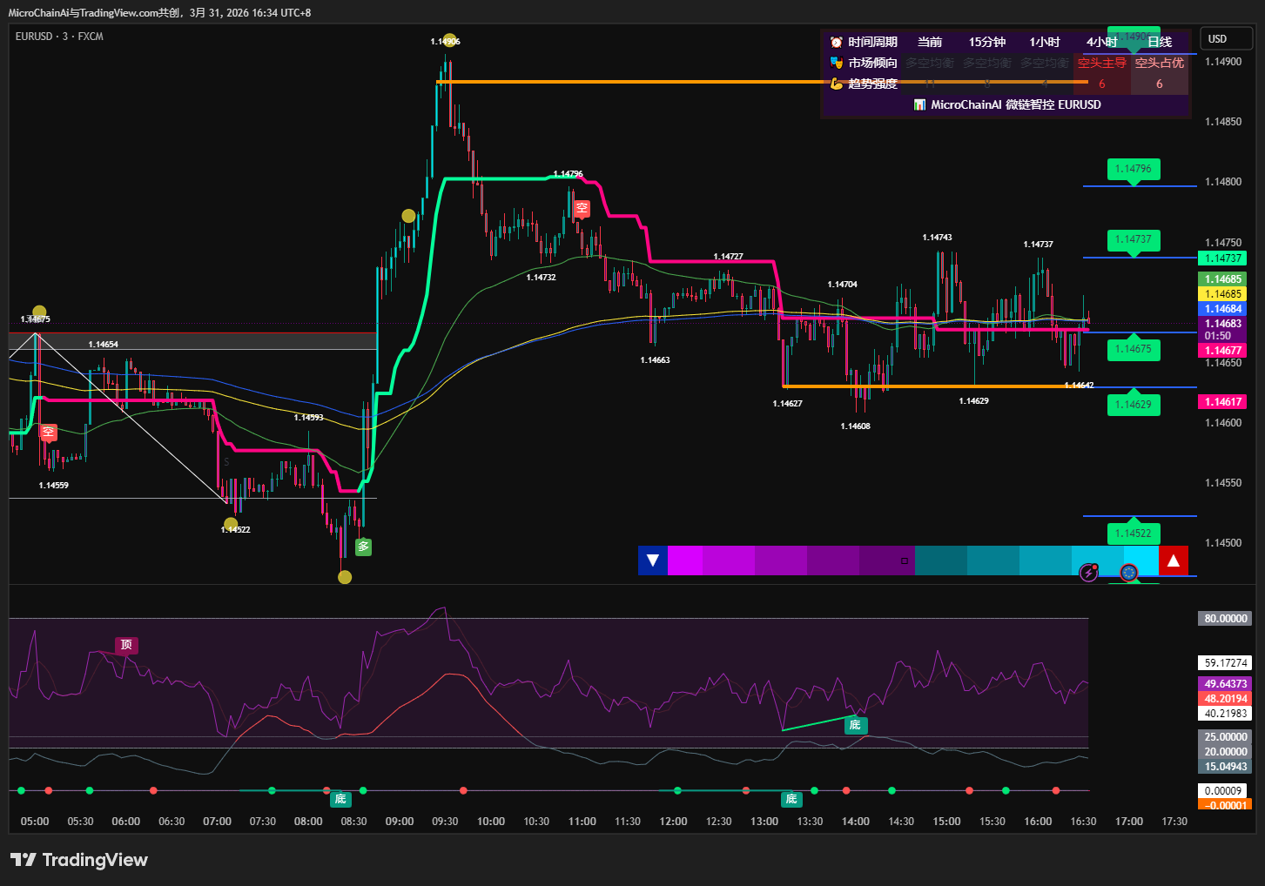The image size is (1265, 886).
Task: Click the green 1.14675 level tag below the blue line
Action: (x=1134, y=349)
